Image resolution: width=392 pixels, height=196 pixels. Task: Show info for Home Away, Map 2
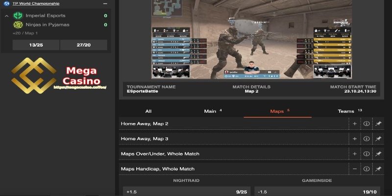(x=367, y=124)
